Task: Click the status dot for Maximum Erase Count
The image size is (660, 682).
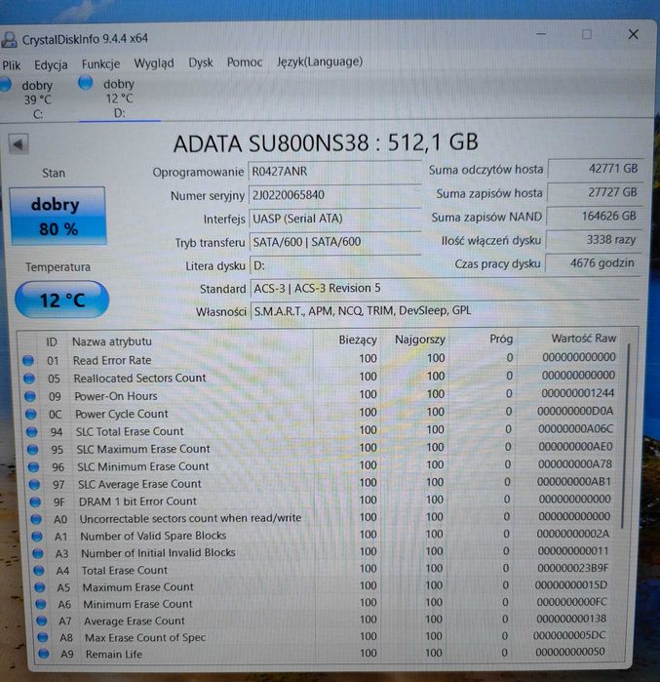Action: tap(40, 587)
